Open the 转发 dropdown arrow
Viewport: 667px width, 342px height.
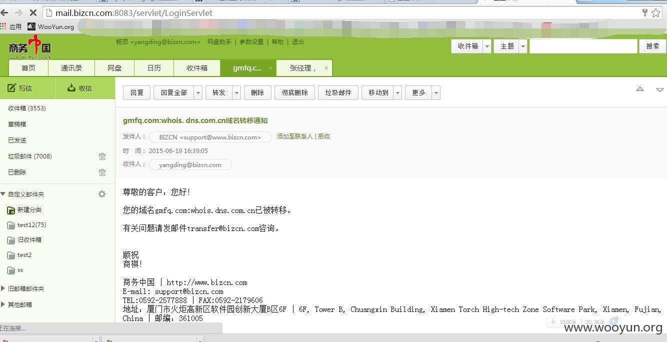click(237, 92)
